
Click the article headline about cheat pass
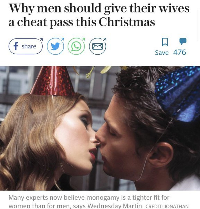[99, 15]
